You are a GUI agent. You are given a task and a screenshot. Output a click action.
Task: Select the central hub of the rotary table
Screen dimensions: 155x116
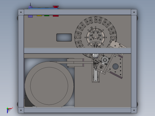tap(96, 37)
